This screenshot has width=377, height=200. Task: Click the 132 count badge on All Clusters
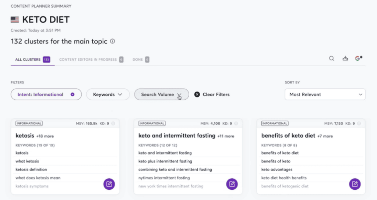click(x=46, y=60)
